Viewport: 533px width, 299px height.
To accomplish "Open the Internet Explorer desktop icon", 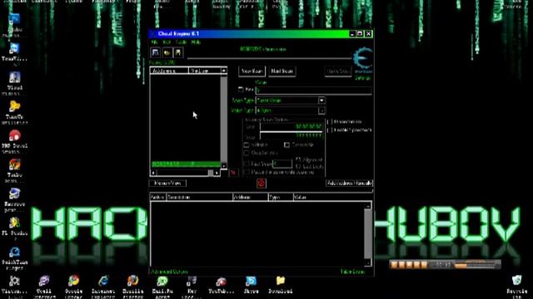I will [x=103, y=282].
